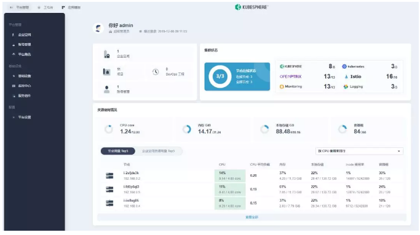
Task: Click the view all link below node table
Action: 252,217
